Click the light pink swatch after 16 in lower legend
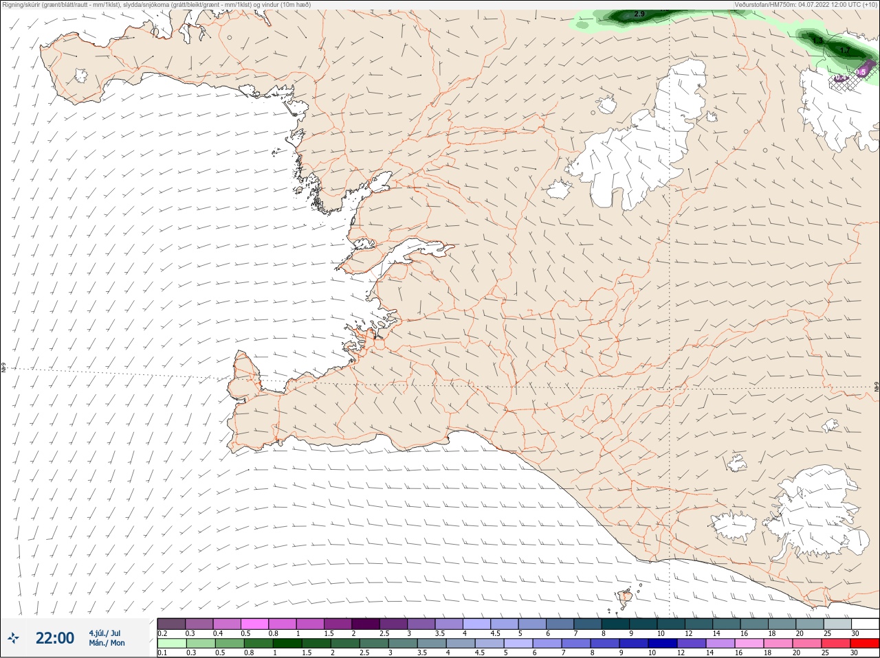The width and height of the screenshot is (880, 658). tap(749, 644)
